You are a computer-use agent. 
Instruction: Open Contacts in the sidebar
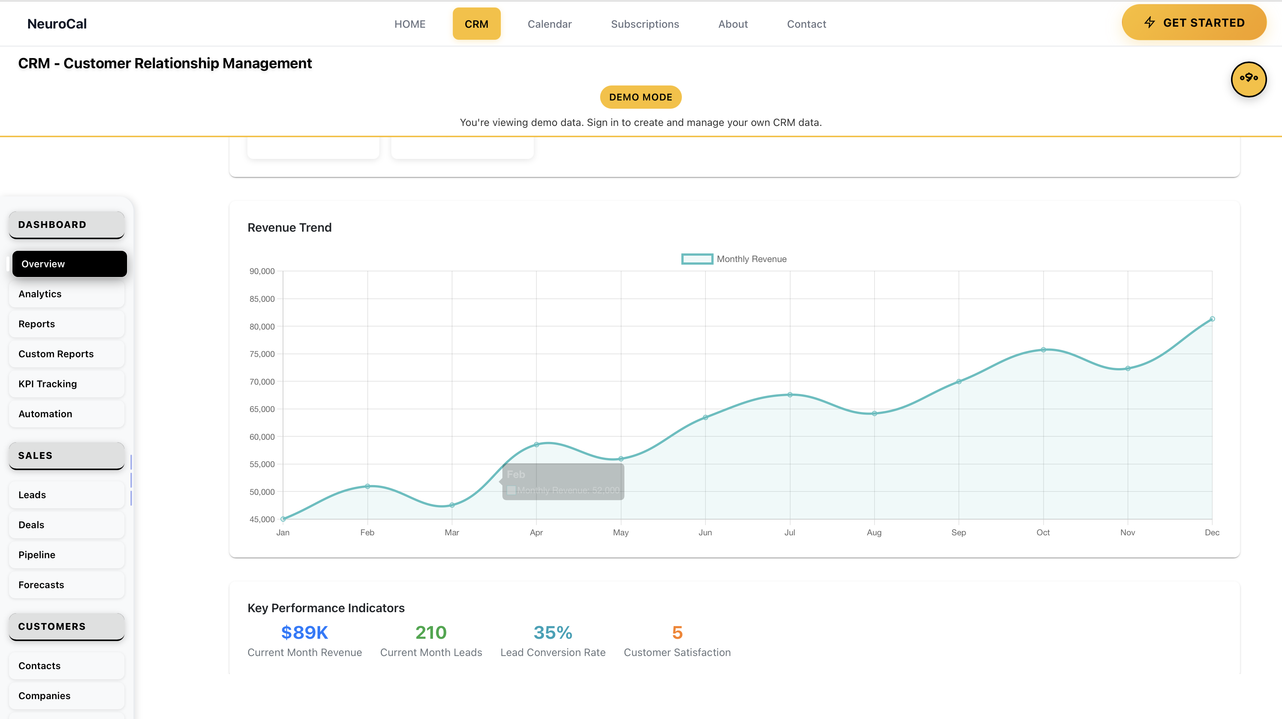[67, 666]
